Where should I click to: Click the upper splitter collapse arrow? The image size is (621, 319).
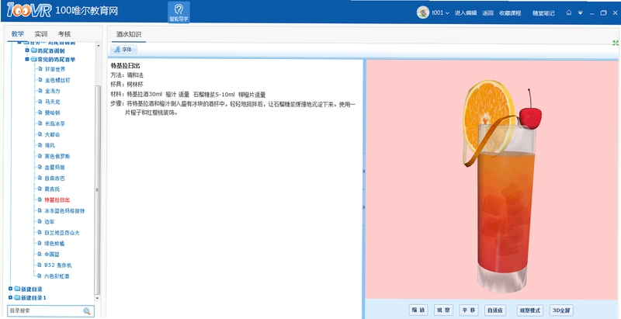point(364,171)
